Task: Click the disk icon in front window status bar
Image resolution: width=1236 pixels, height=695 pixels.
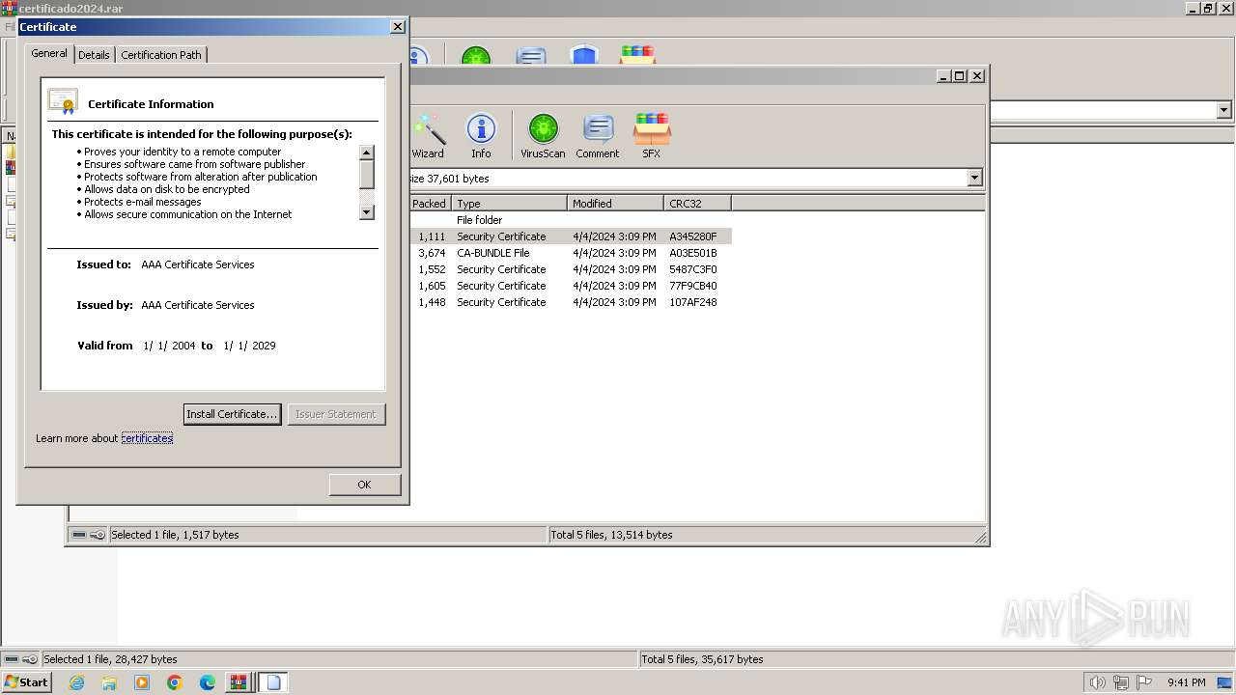Action: 79,535
